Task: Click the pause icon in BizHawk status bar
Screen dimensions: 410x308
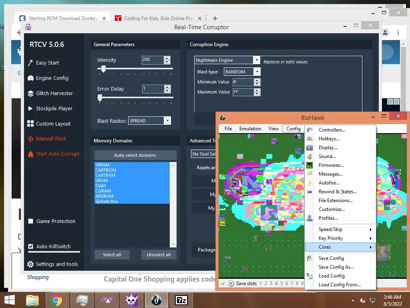Action: click(231, 284)
